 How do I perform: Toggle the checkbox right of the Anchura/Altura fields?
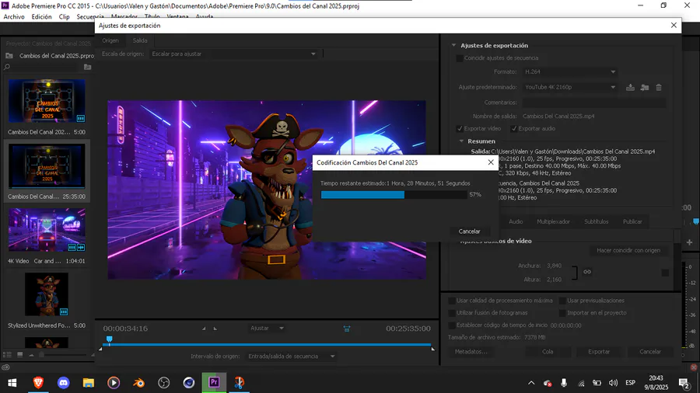pos(665,273)
